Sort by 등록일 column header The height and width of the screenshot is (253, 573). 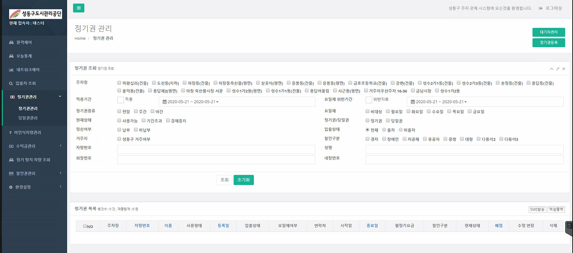(x=223, y=226)
